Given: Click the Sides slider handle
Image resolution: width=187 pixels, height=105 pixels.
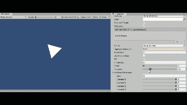Looking at the screenshot, I should [143, 66].
